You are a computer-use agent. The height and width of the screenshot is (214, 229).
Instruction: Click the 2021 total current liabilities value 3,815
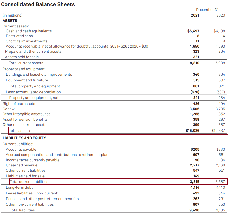pyautogui.click(x=195, y=182)
